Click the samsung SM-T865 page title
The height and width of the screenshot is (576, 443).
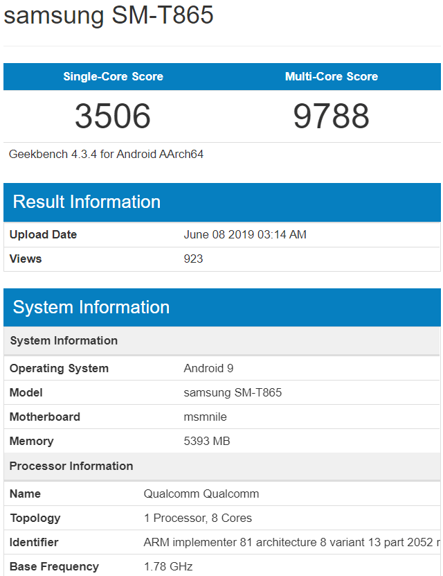click(x=109, y=15)
